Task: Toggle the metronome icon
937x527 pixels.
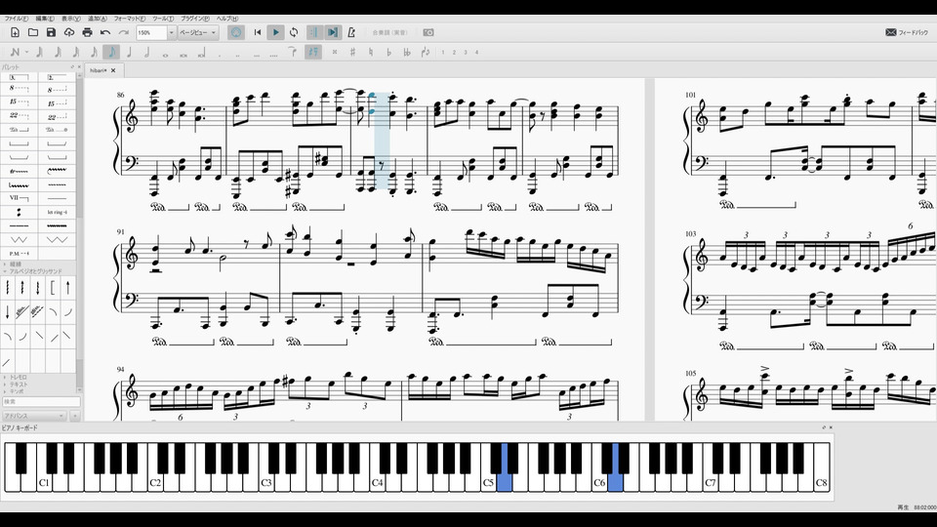Action: tap(351, 32)
